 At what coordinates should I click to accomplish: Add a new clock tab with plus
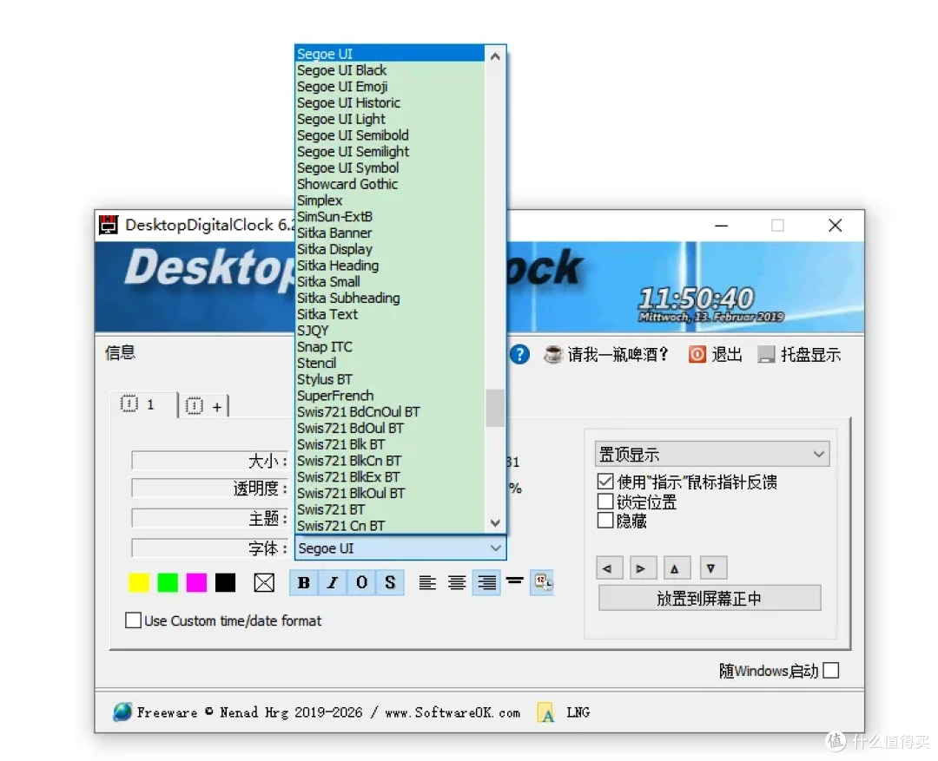[x=204, y=406]
